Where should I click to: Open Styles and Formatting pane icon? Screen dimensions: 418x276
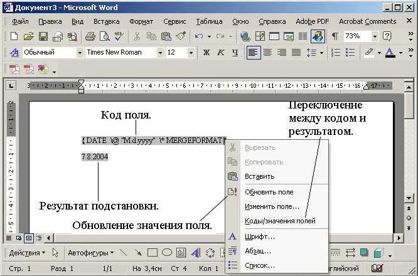pyautogui.click(x=14, y=53)
